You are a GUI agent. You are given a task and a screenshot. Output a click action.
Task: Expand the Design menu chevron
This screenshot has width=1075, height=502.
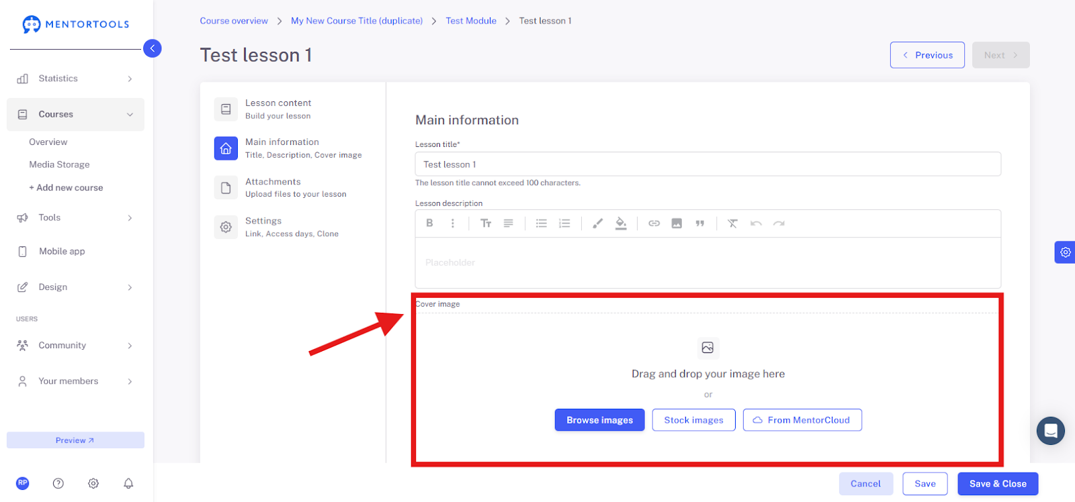pyautogui.click(x=130, y=287)
